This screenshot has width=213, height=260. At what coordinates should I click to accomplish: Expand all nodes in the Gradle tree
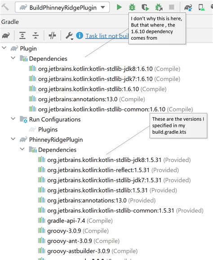pyautogui.click(x=22, y=36)
